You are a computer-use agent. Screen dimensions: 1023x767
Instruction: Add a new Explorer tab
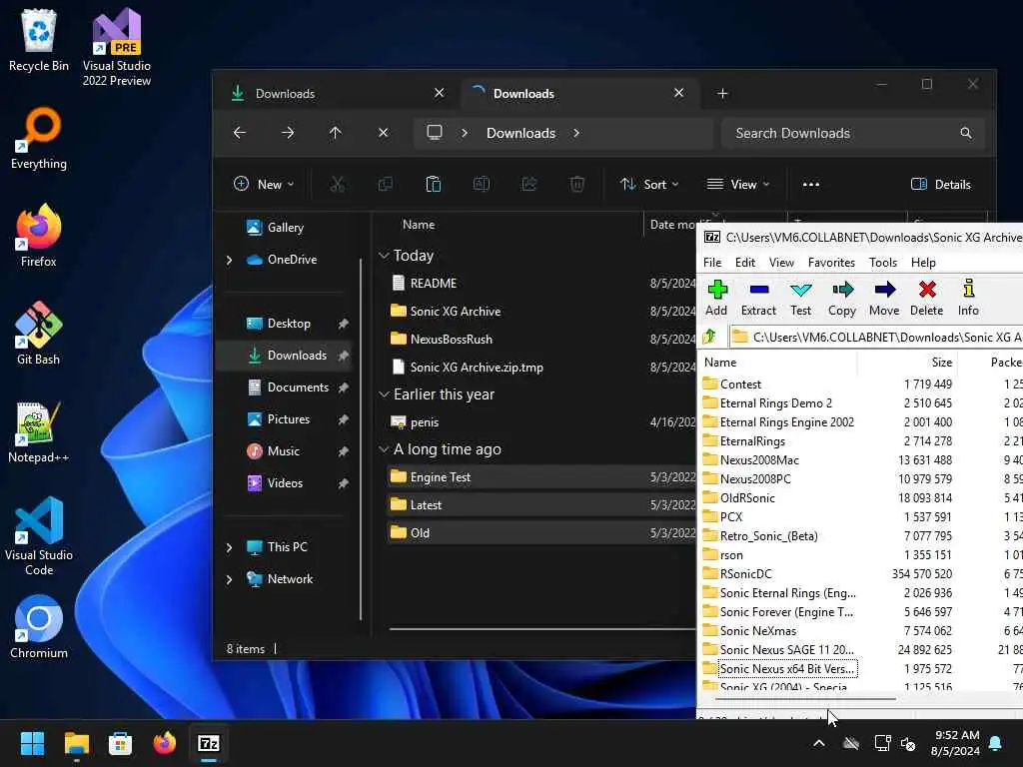click(x=722, y=94)
